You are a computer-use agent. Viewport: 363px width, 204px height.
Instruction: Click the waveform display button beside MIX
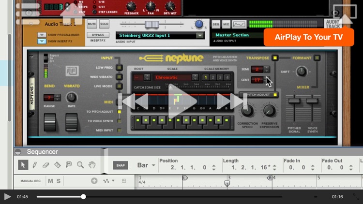click(x=239, y=24)
